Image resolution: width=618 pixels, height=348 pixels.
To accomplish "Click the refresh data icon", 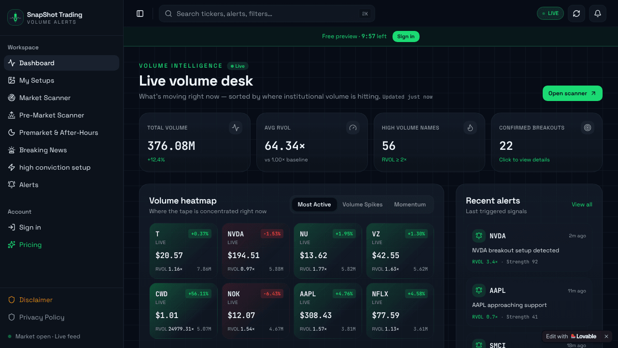I will pos(576,14).
